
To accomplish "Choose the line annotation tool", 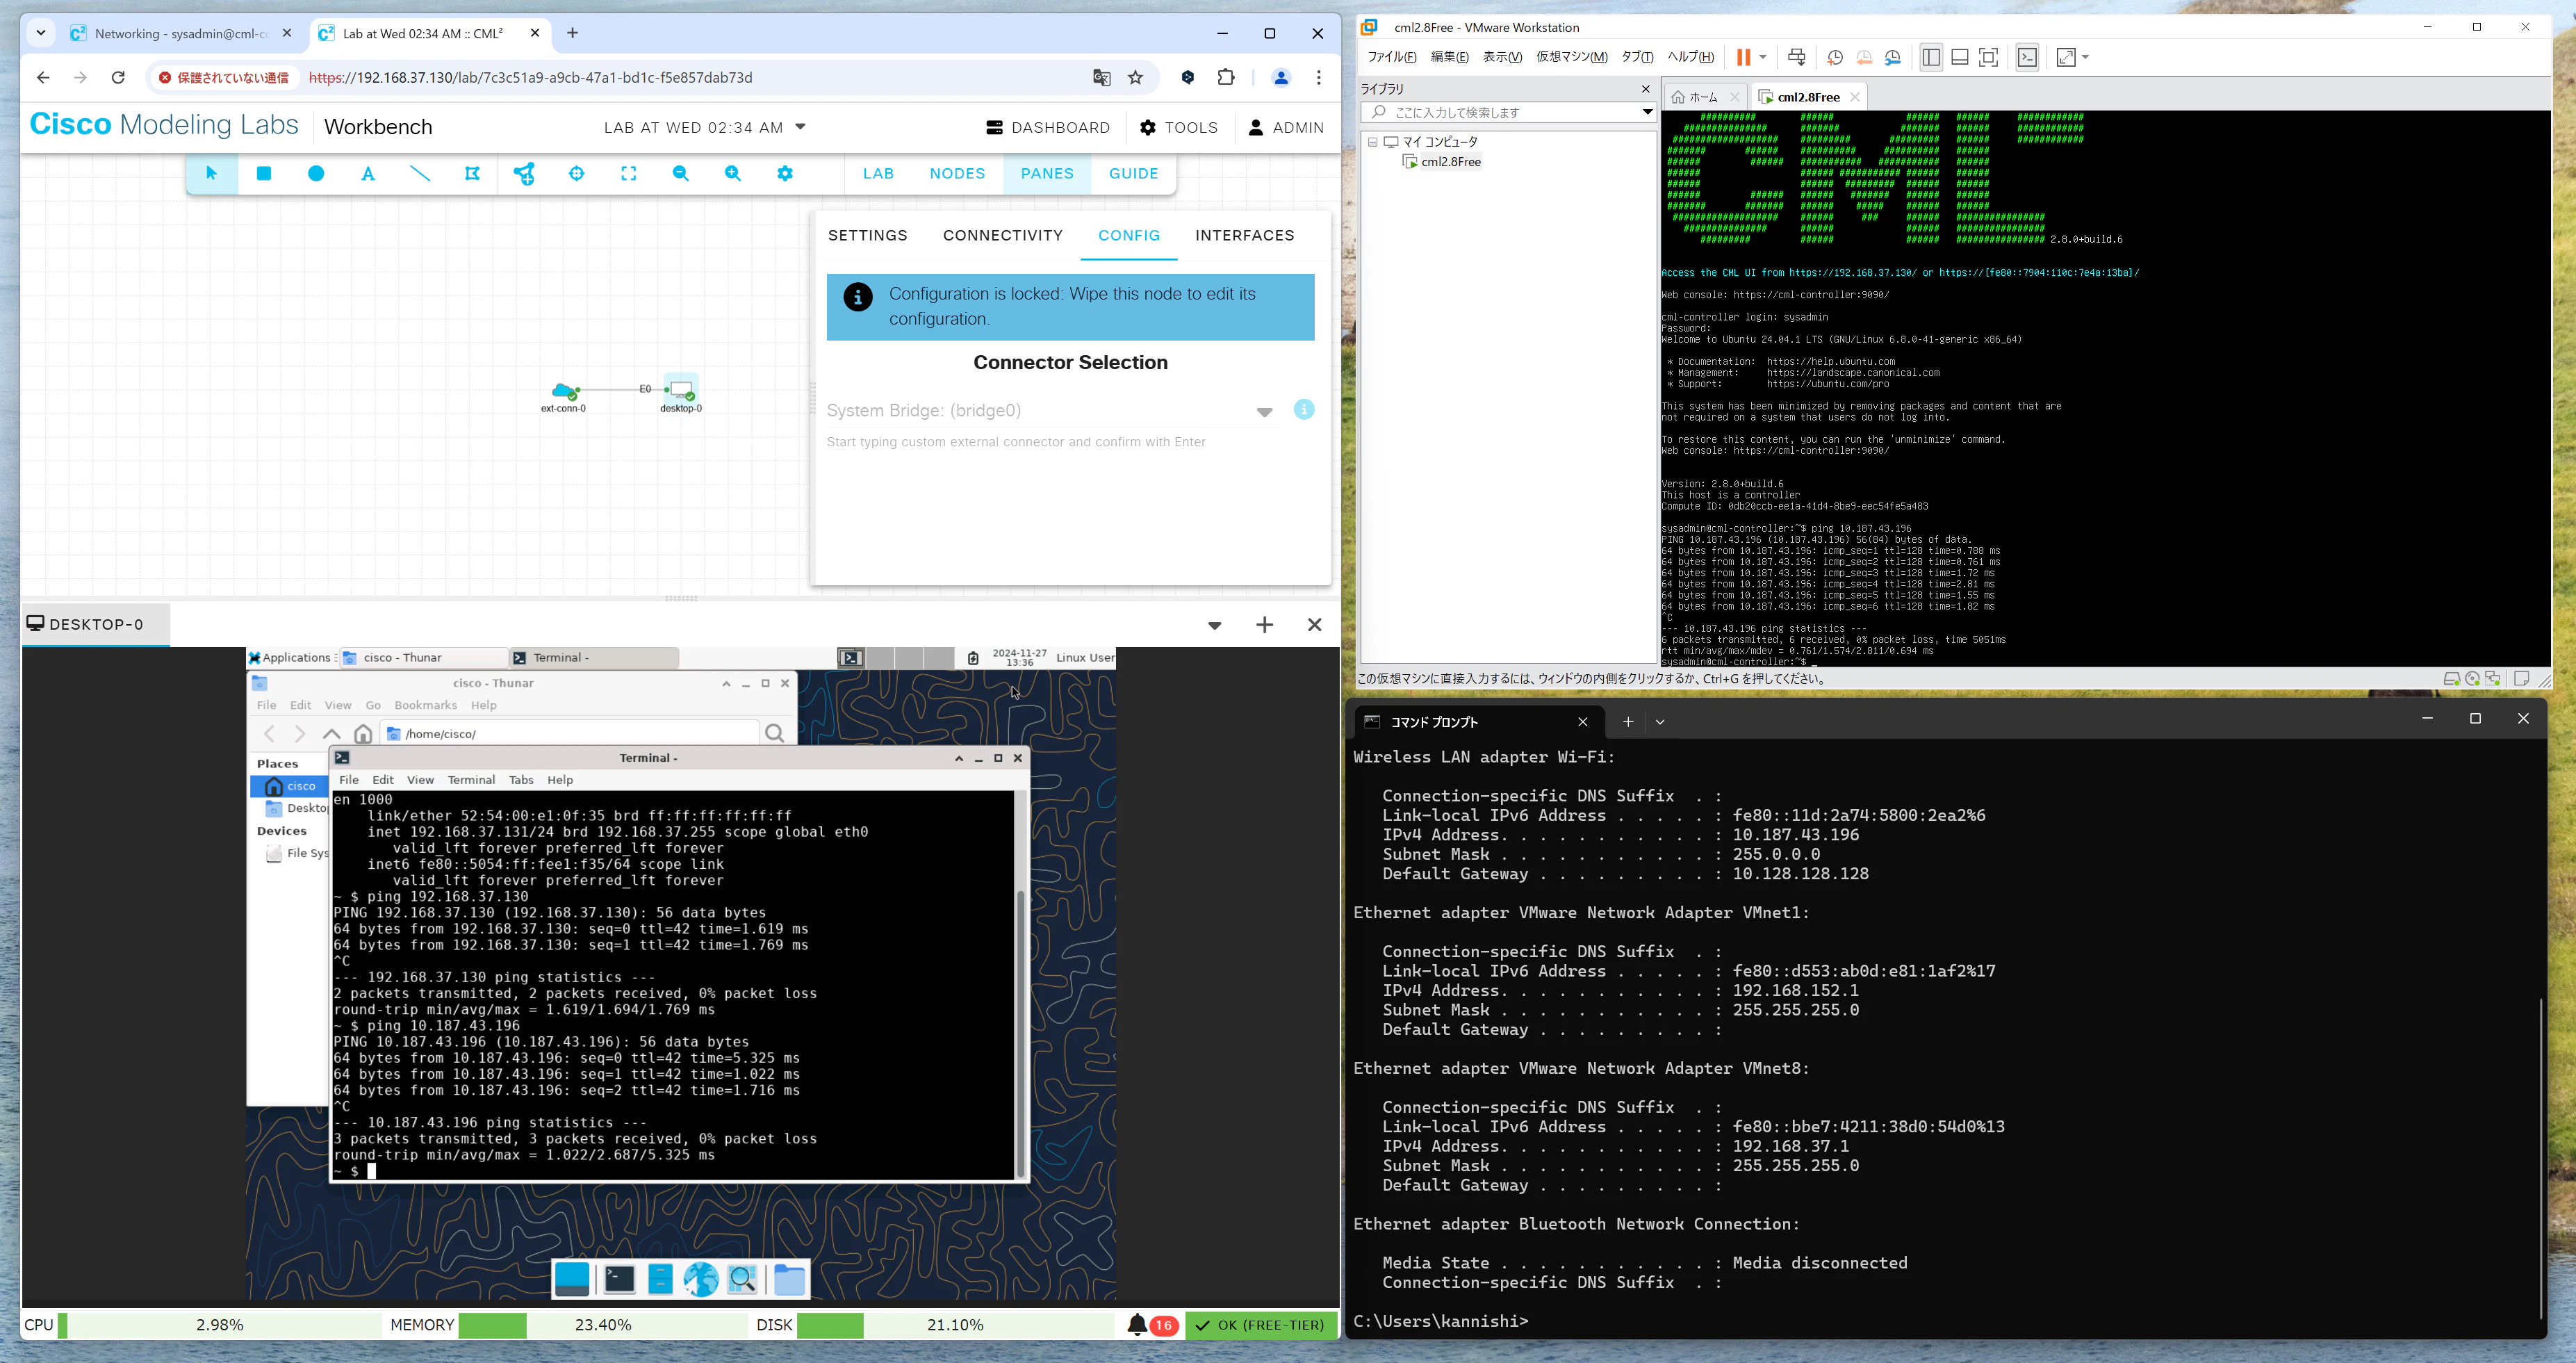I will tap(421, 173).
